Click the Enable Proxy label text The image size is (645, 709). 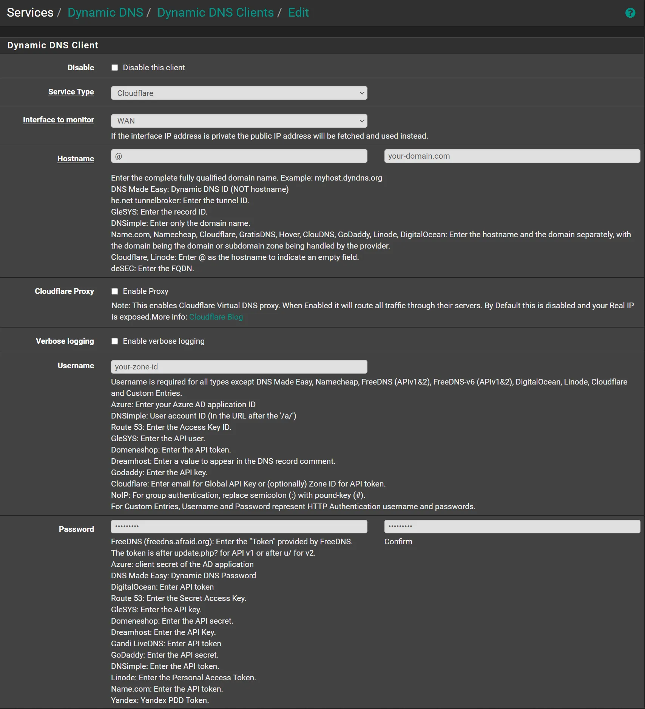coord(146,291)
